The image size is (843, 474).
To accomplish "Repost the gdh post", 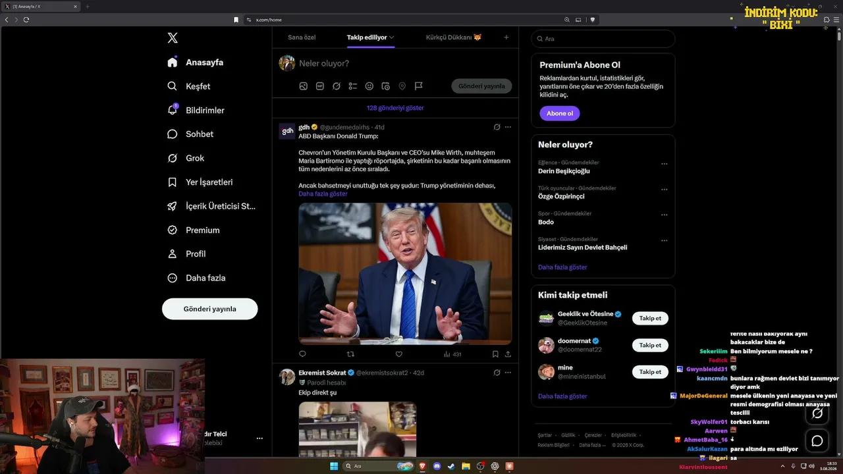I will point(350,354).
